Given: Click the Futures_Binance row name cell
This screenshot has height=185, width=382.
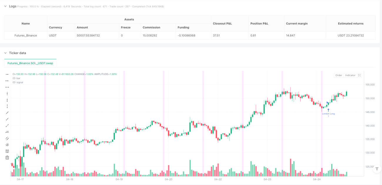Looking at the screenshot, I should [26, 35].
